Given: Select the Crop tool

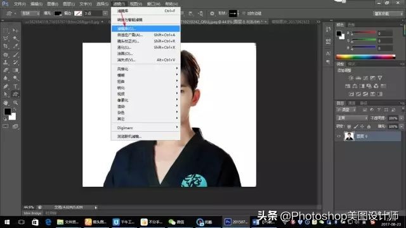Looking at the screenshot, I should coord(6,46).
